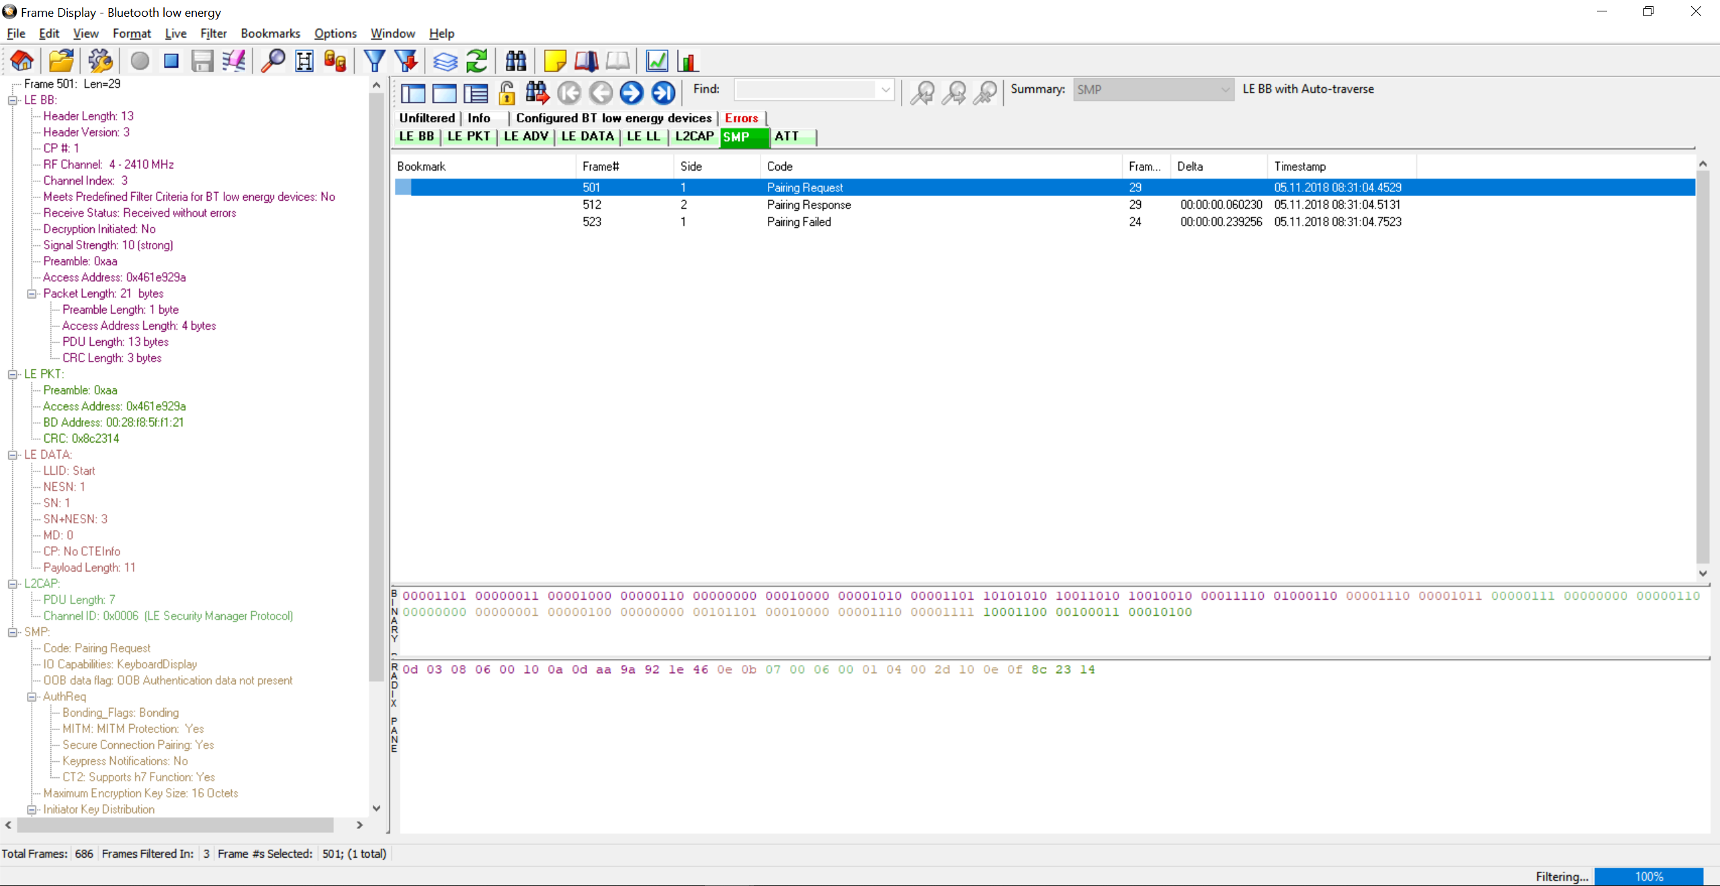Select the LE ADV protocol tab
The image size is (1720, 886).
pos(526,136)
